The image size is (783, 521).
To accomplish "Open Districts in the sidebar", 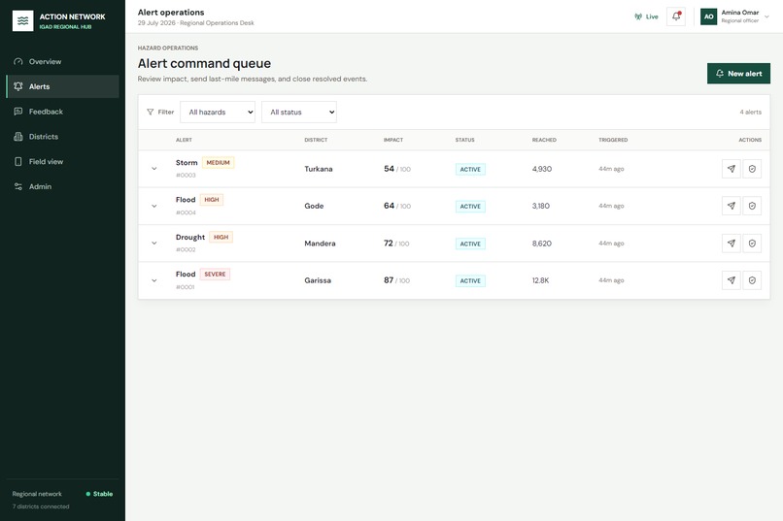I will tap(62, 136).
